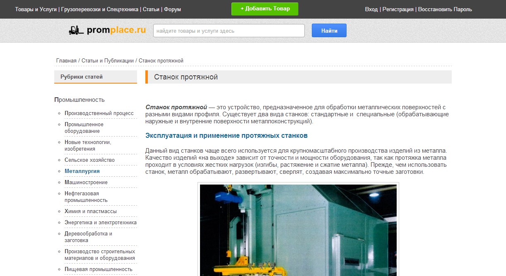Open Деревообработка и заготовка category

coord(89,237)
